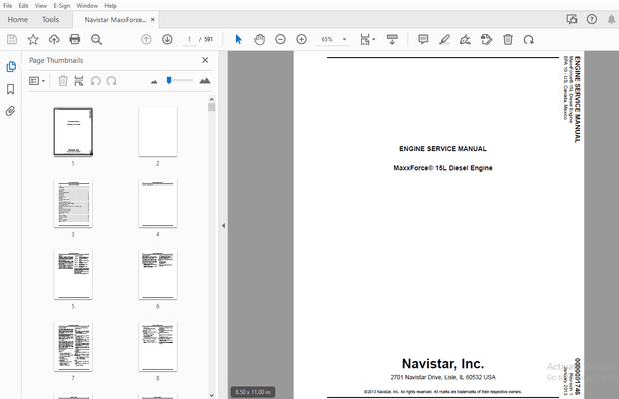Open the View menu
Viewport: 619px width, 399px height.
41,6
